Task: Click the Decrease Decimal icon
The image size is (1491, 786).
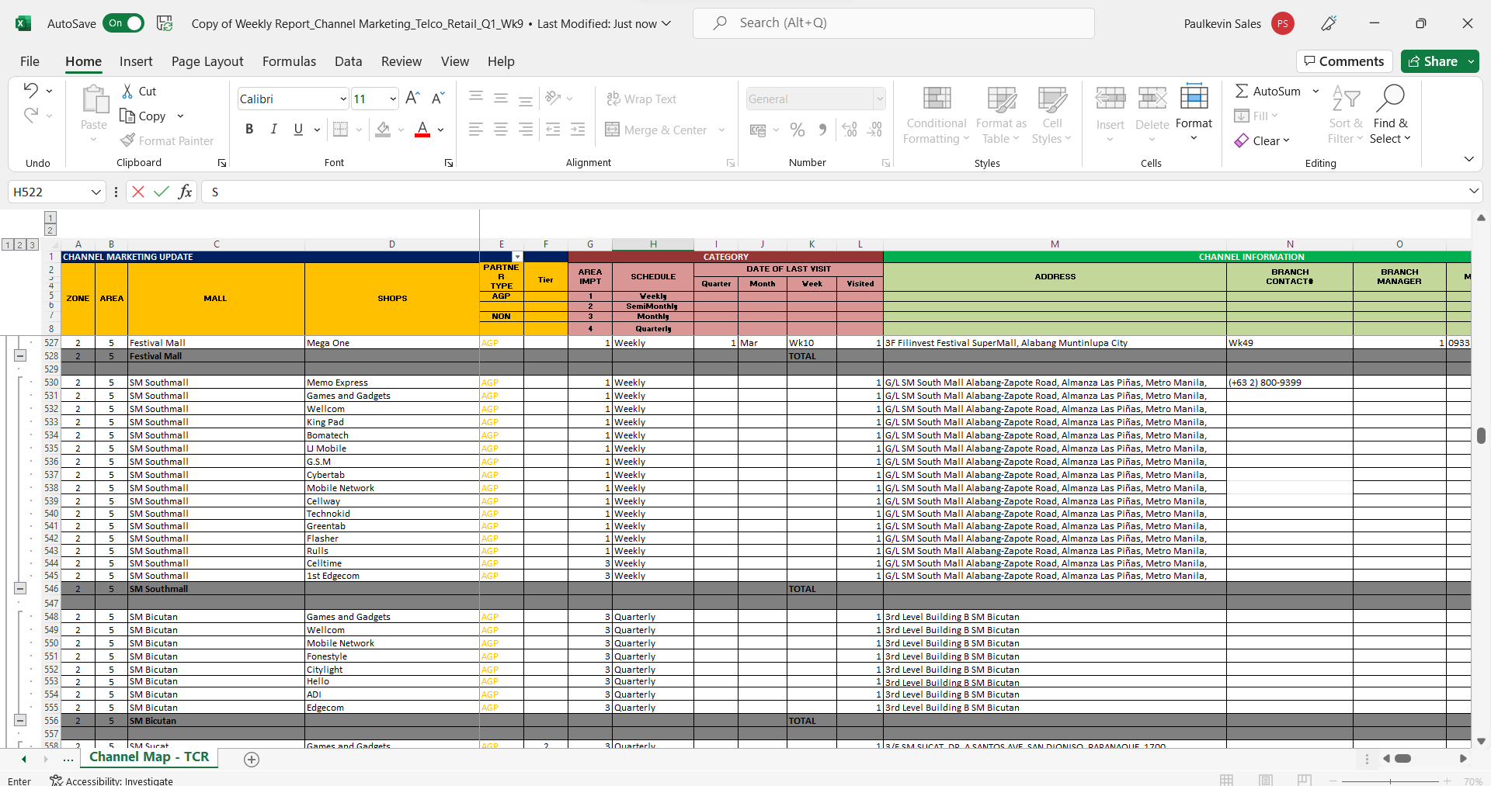Action: [874, 130]
